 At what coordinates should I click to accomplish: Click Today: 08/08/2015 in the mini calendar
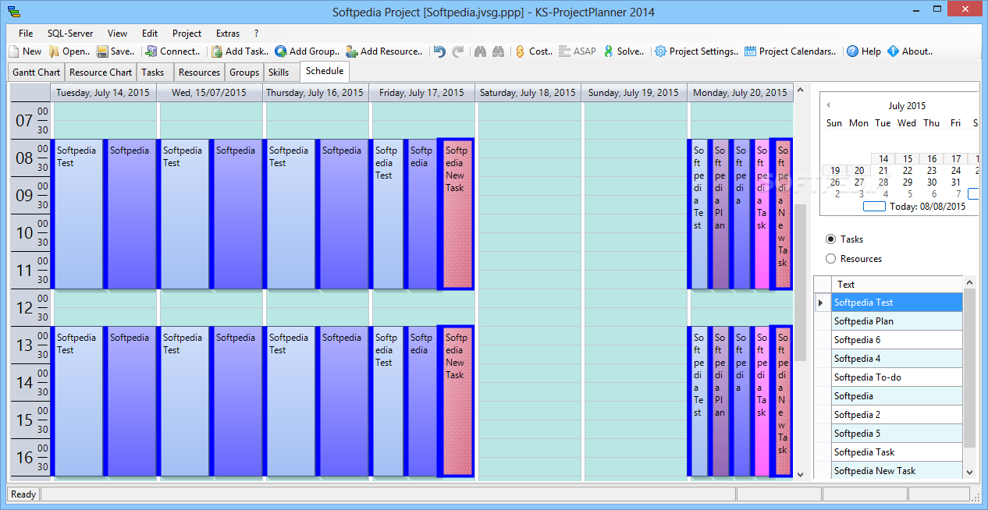pos(929,207)
